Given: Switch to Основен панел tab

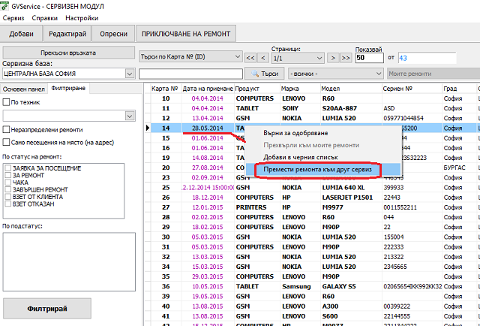Looking at the screenshot, I should (24, 89).
